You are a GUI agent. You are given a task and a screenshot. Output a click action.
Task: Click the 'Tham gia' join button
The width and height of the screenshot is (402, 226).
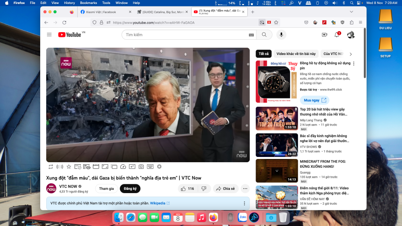click(x=107, y=189)
